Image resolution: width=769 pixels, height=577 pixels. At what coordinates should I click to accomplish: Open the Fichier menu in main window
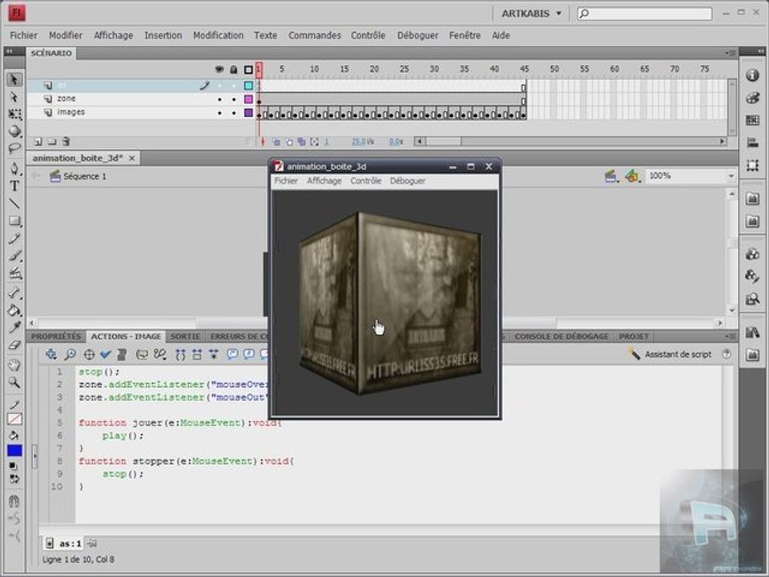[x=23, y=35]
